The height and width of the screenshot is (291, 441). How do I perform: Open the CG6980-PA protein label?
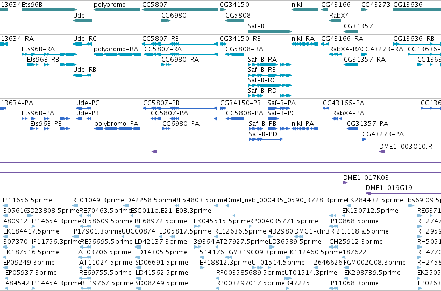pos(181,124)
